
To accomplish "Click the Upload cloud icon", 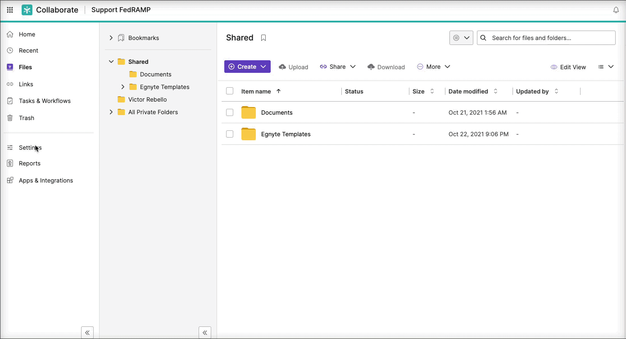I will [282, 67].
